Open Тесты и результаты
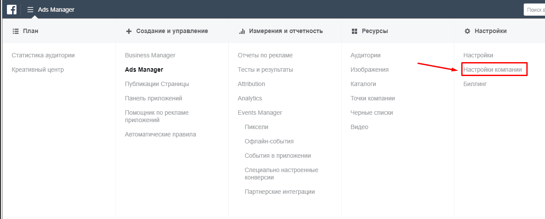Viewport: 545px width, 219px height. [266, 70]
